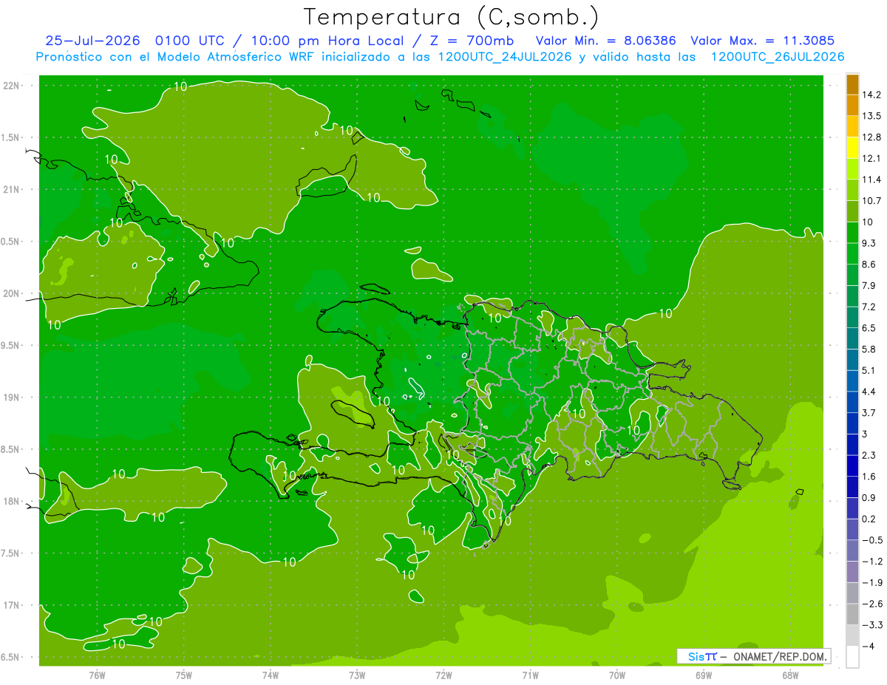Select the forecast date "25-Jul-2026"
Image resolution: width=887 pixels, height=685 pixels.
(95, 40)
